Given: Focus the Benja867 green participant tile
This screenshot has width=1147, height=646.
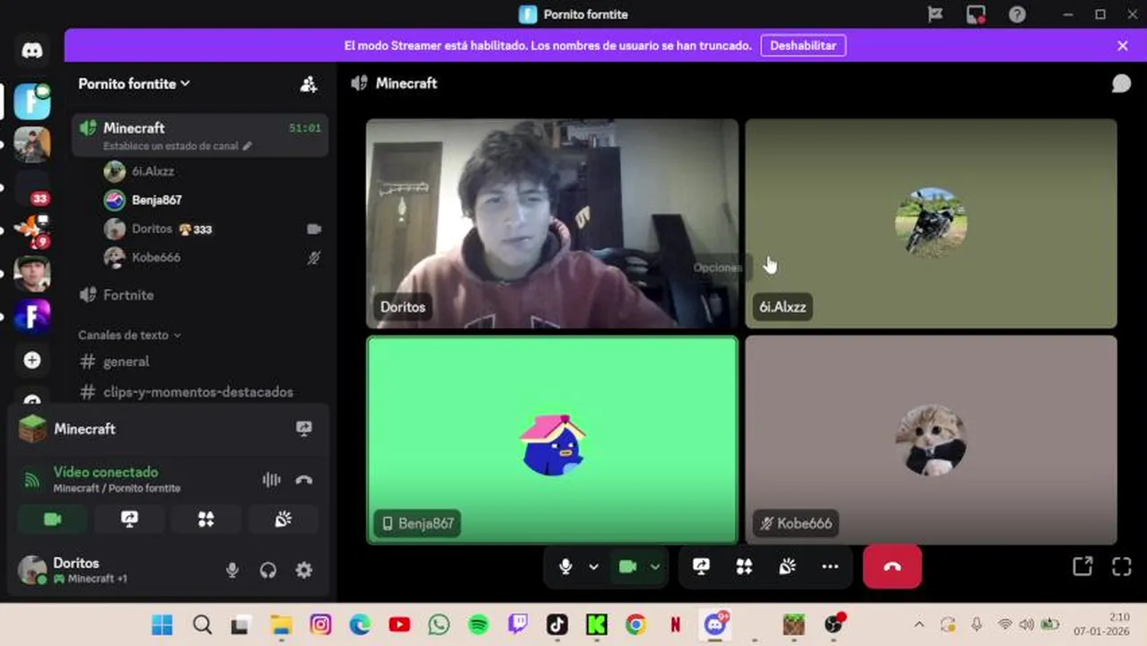Looking at the screenshot, I should coord(552,440).
